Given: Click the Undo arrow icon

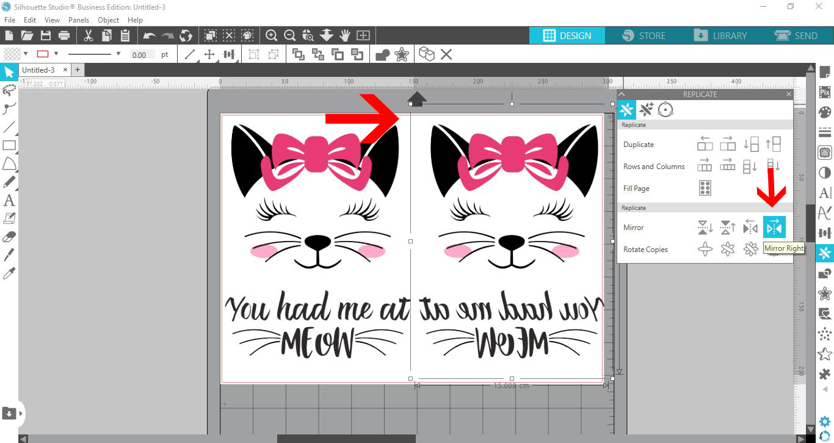Looking at the screenshot, I should pyautogui.click(x=149, y=35).
